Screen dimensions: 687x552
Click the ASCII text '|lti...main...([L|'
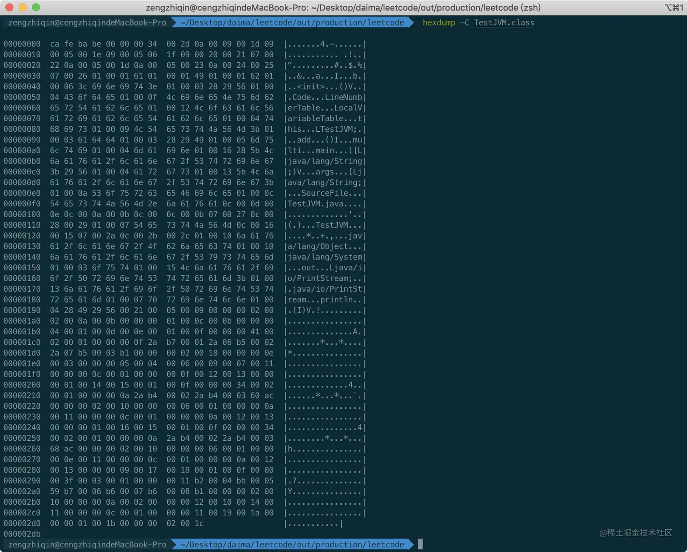[x=325, y=150]
